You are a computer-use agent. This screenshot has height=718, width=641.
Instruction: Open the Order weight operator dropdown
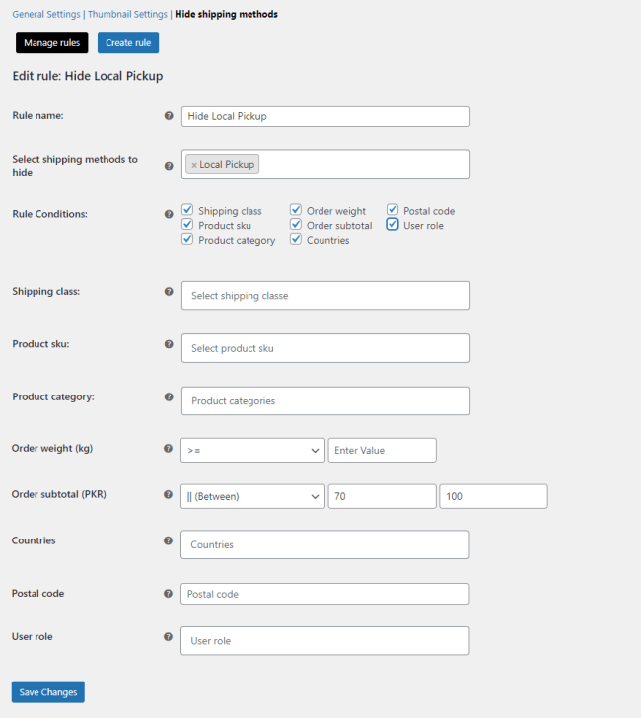click(253, 450)
